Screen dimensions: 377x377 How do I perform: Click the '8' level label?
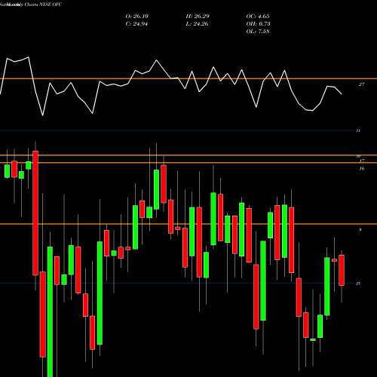[360, 230]
